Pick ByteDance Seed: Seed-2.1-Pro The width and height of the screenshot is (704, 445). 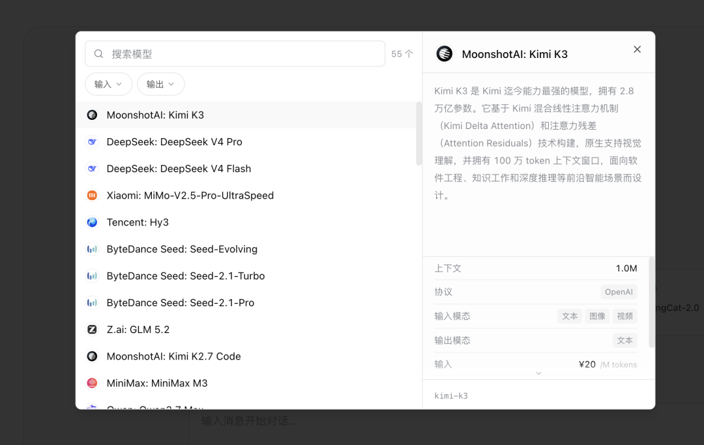(246, 303)
